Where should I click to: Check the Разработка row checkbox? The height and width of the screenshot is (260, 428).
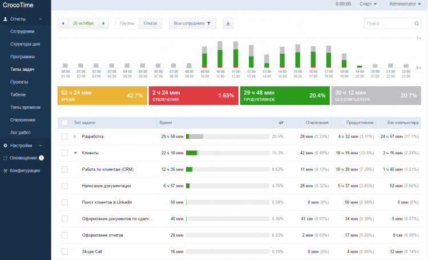tap(64, 137)
